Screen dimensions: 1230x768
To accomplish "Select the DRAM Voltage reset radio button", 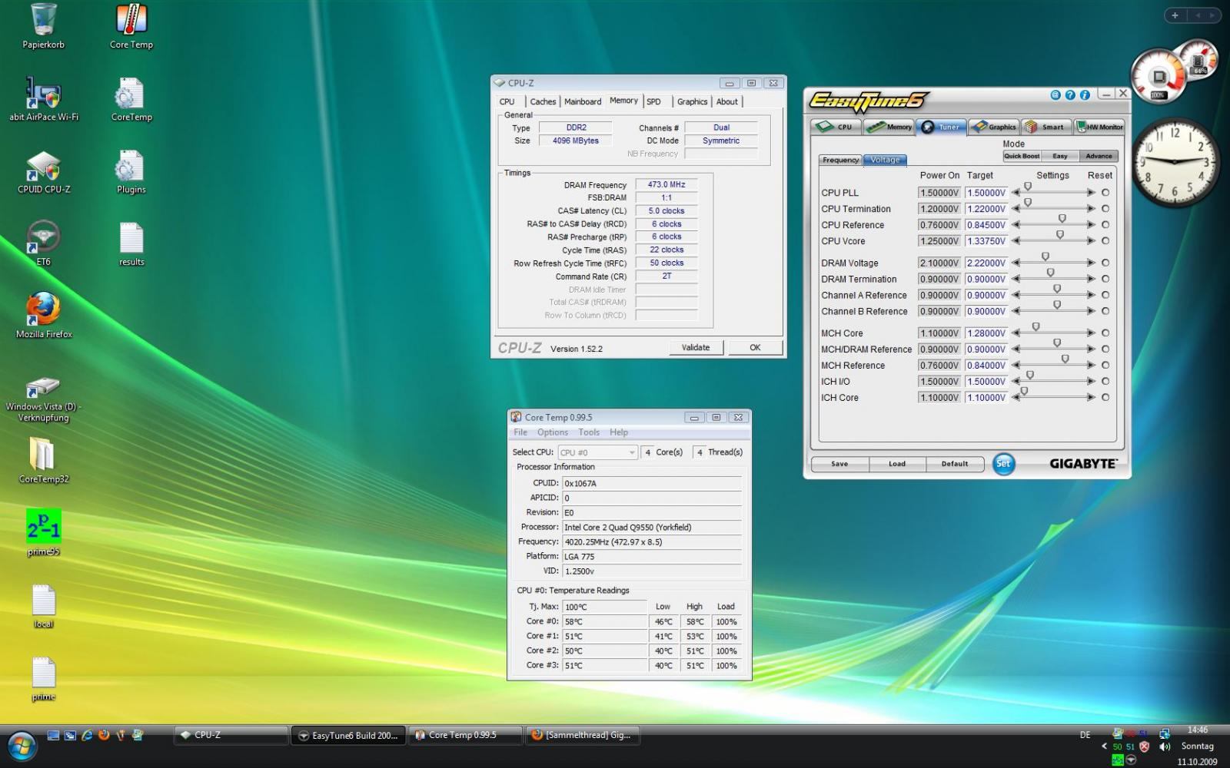I will point(1105,263).
